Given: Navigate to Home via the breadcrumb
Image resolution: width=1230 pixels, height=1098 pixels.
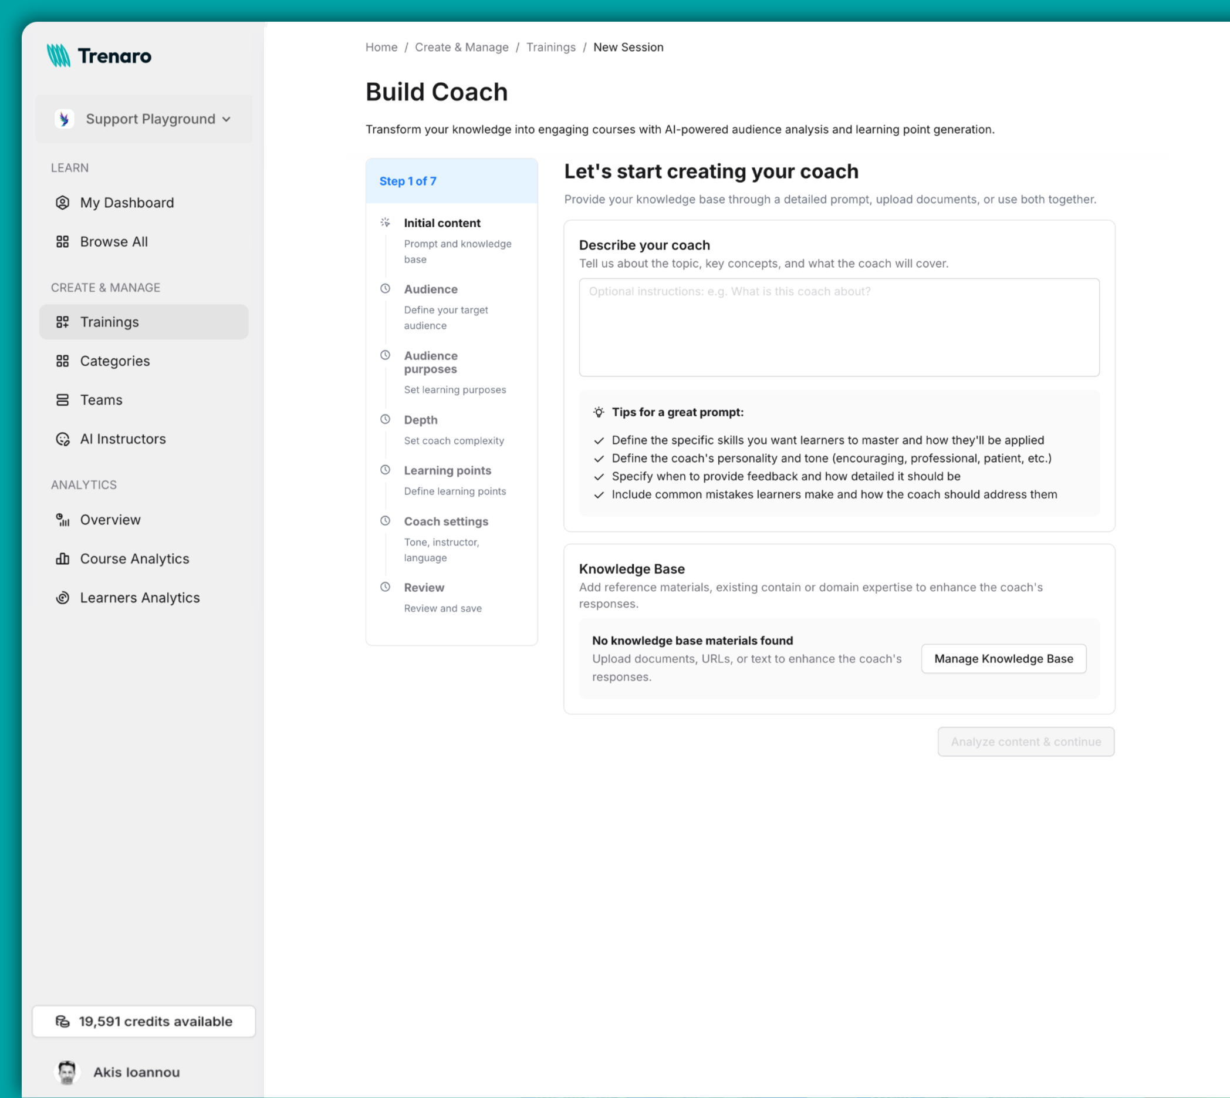Looking at the screenshot, I should click(x=380, y=47).
